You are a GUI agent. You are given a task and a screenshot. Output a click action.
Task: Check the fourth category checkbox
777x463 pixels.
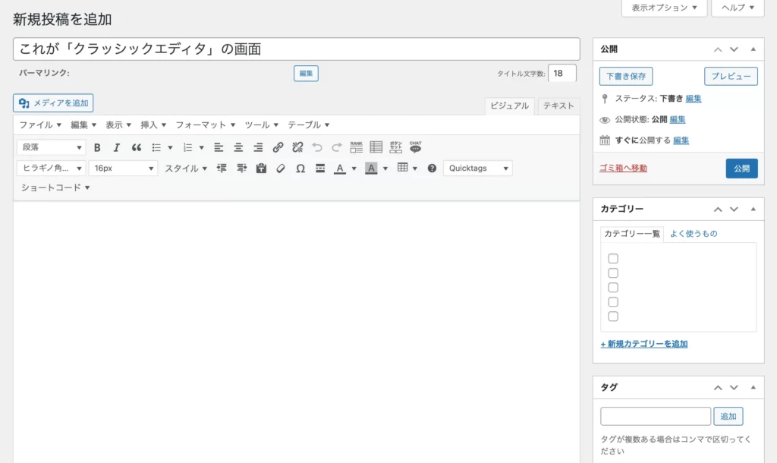613,301
